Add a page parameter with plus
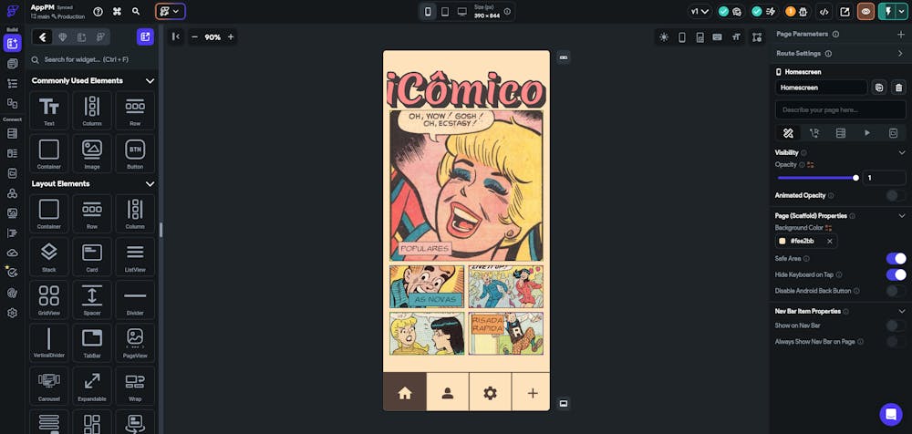The image size is (912, 434). [900, 35]
